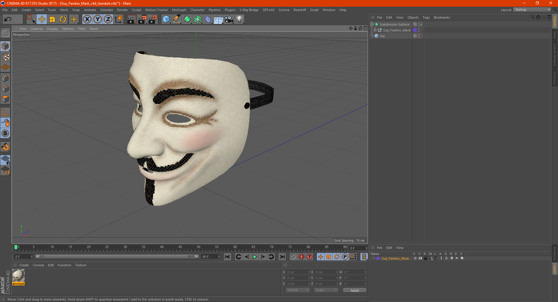Open the File menu
Image resolution: width=558 pixels, height=302 pixels.
5,10
